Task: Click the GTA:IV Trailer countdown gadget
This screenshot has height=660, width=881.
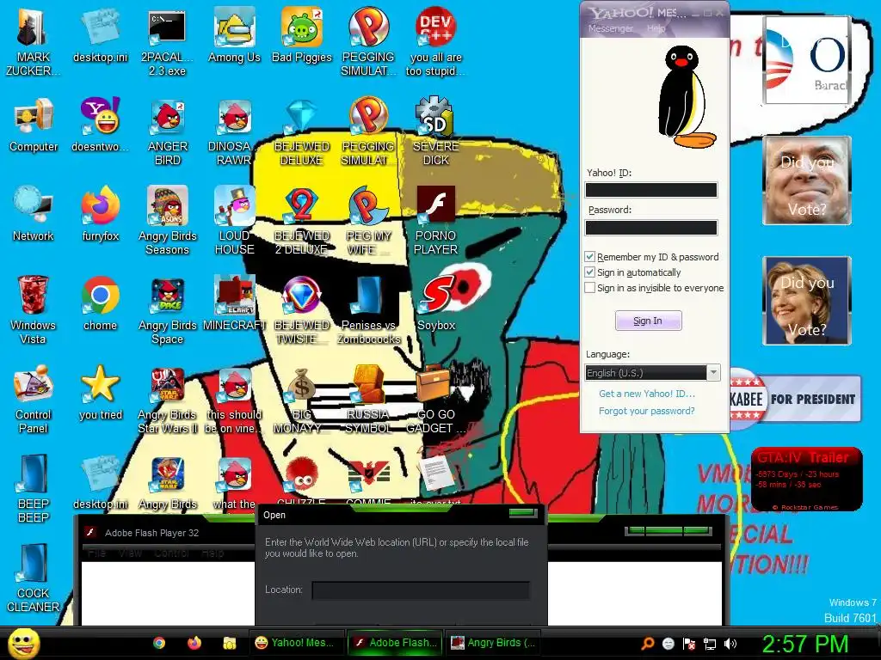Action: [806, 480]
